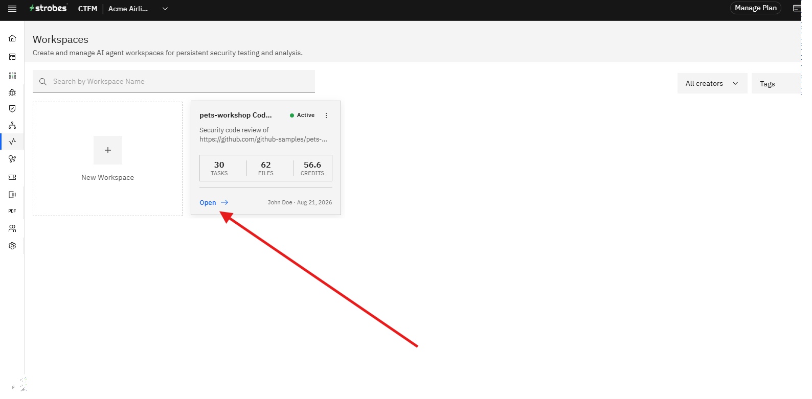
Task: Click the plus icon in New Workspace
Action: [x=108, y=150]
